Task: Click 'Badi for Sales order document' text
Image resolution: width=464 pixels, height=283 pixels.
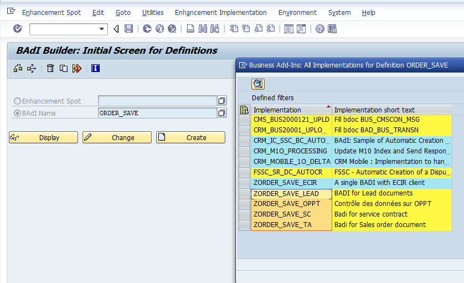Action: [380, 225]
